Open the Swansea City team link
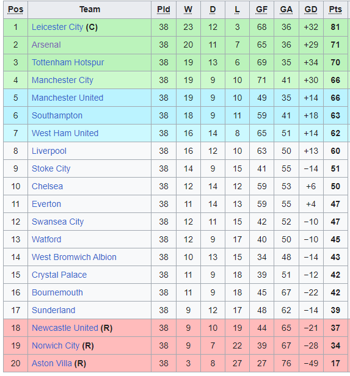The width and height of the screenshot is (350, 376). pyautogui.click(x=57, y=222)
